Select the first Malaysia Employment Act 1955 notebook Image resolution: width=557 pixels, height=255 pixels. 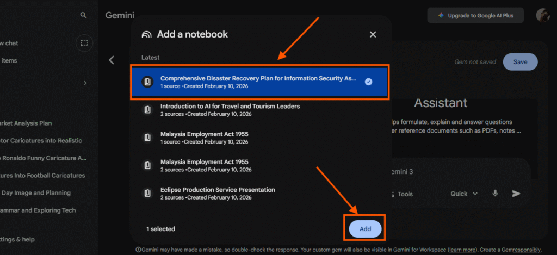point(204,134)
